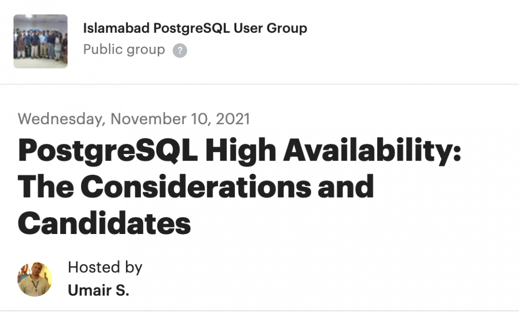The image size is (519, 312).
Task: Open the Islamabad PostgreSQL User Group page
Action: pyautogui.click(x=196, y=28)
